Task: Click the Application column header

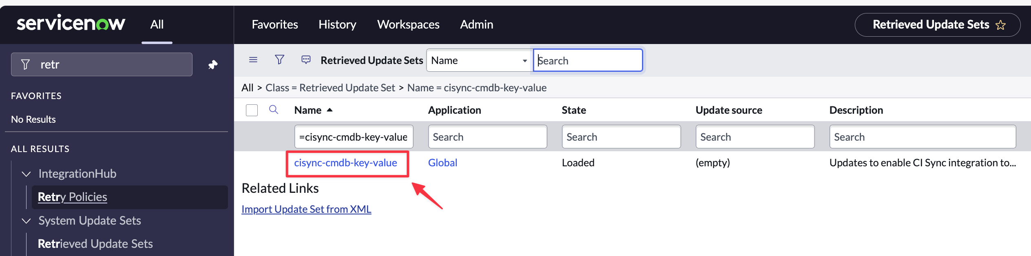Action: [455, 110]
